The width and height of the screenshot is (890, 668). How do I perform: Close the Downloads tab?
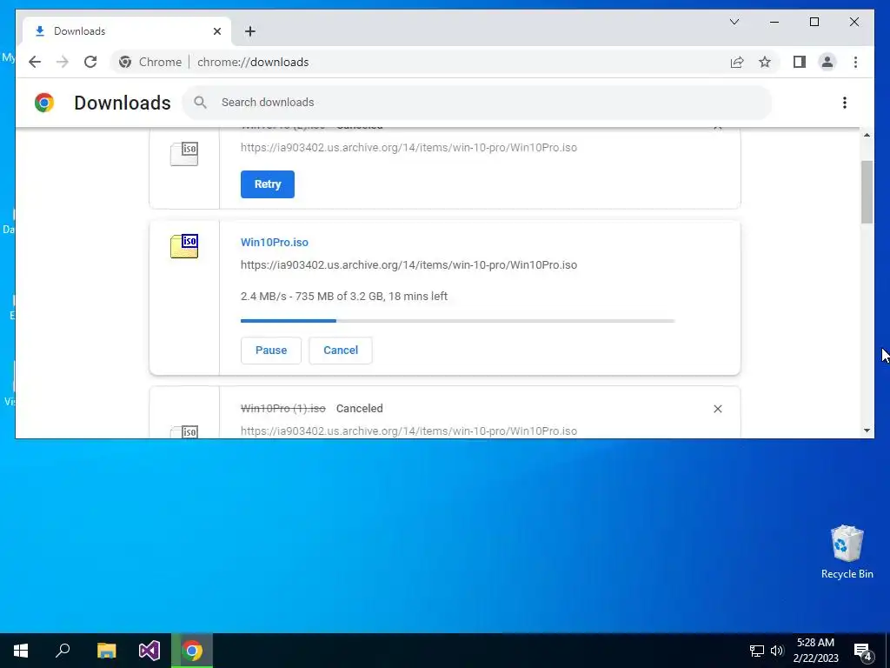[216, 31]
